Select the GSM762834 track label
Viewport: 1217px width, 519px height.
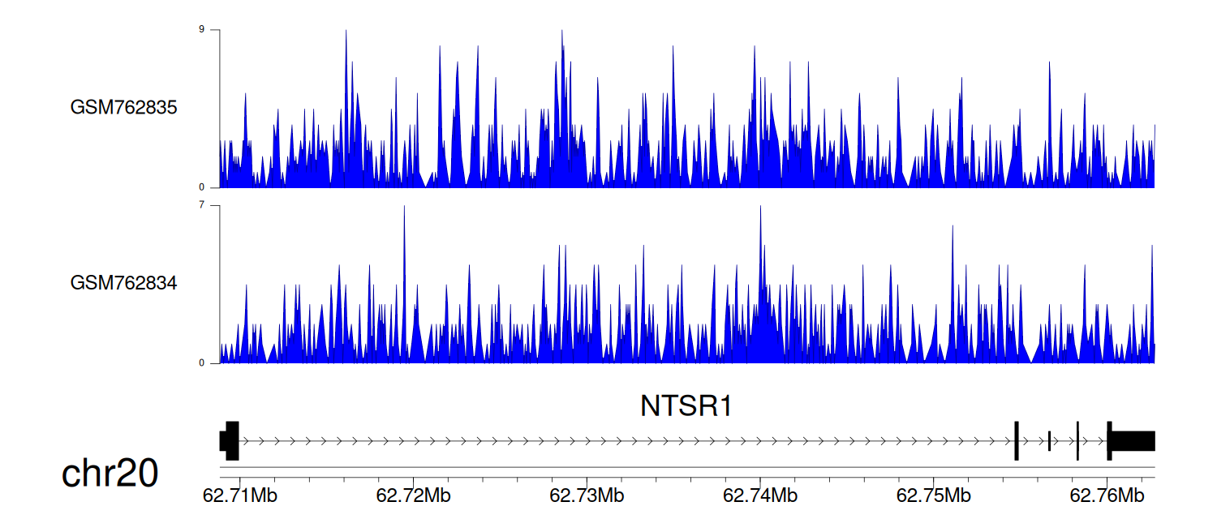point(123,283)
